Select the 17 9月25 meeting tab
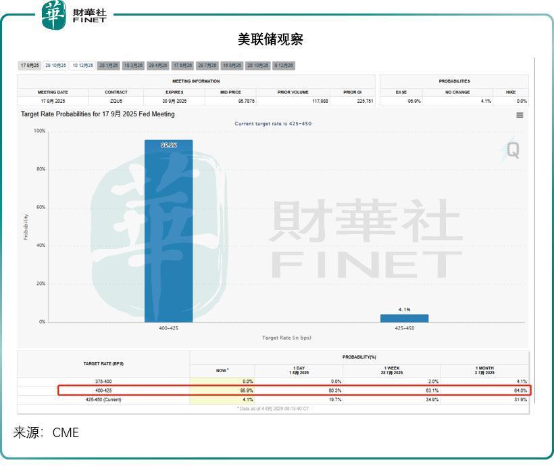 [30, 66]
